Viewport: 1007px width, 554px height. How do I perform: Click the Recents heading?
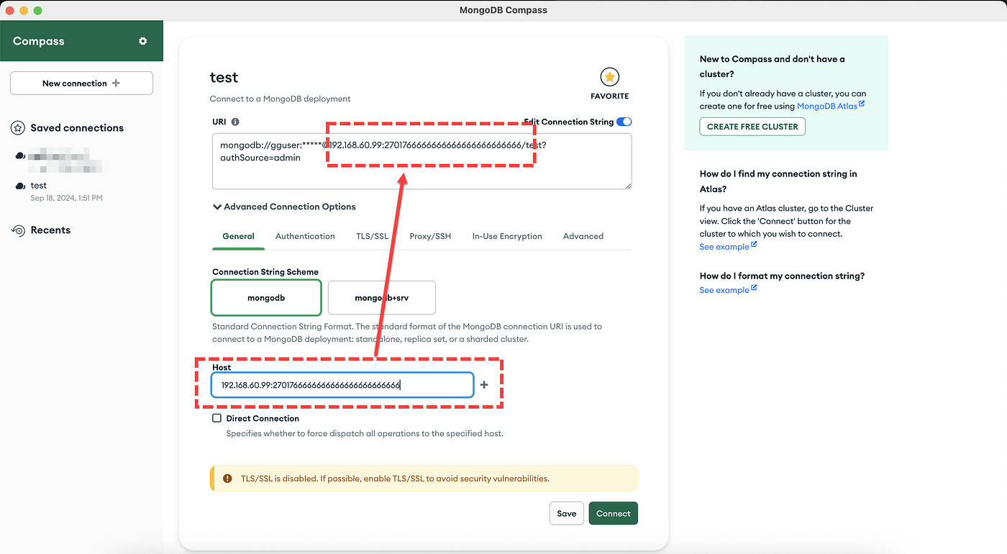point(50,230)
